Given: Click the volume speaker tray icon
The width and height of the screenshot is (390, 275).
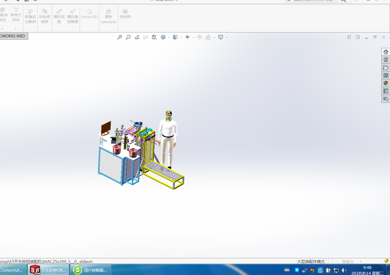Looking at the screenshot, I should coord(344,270).
